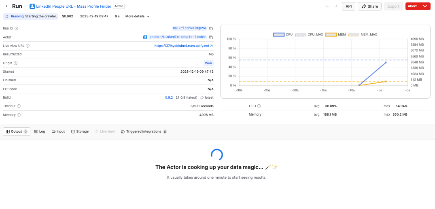Viewport: 435px width, 209px height.
Task: Open the API button
Action: pyautogui.click(x=349, y=6)
